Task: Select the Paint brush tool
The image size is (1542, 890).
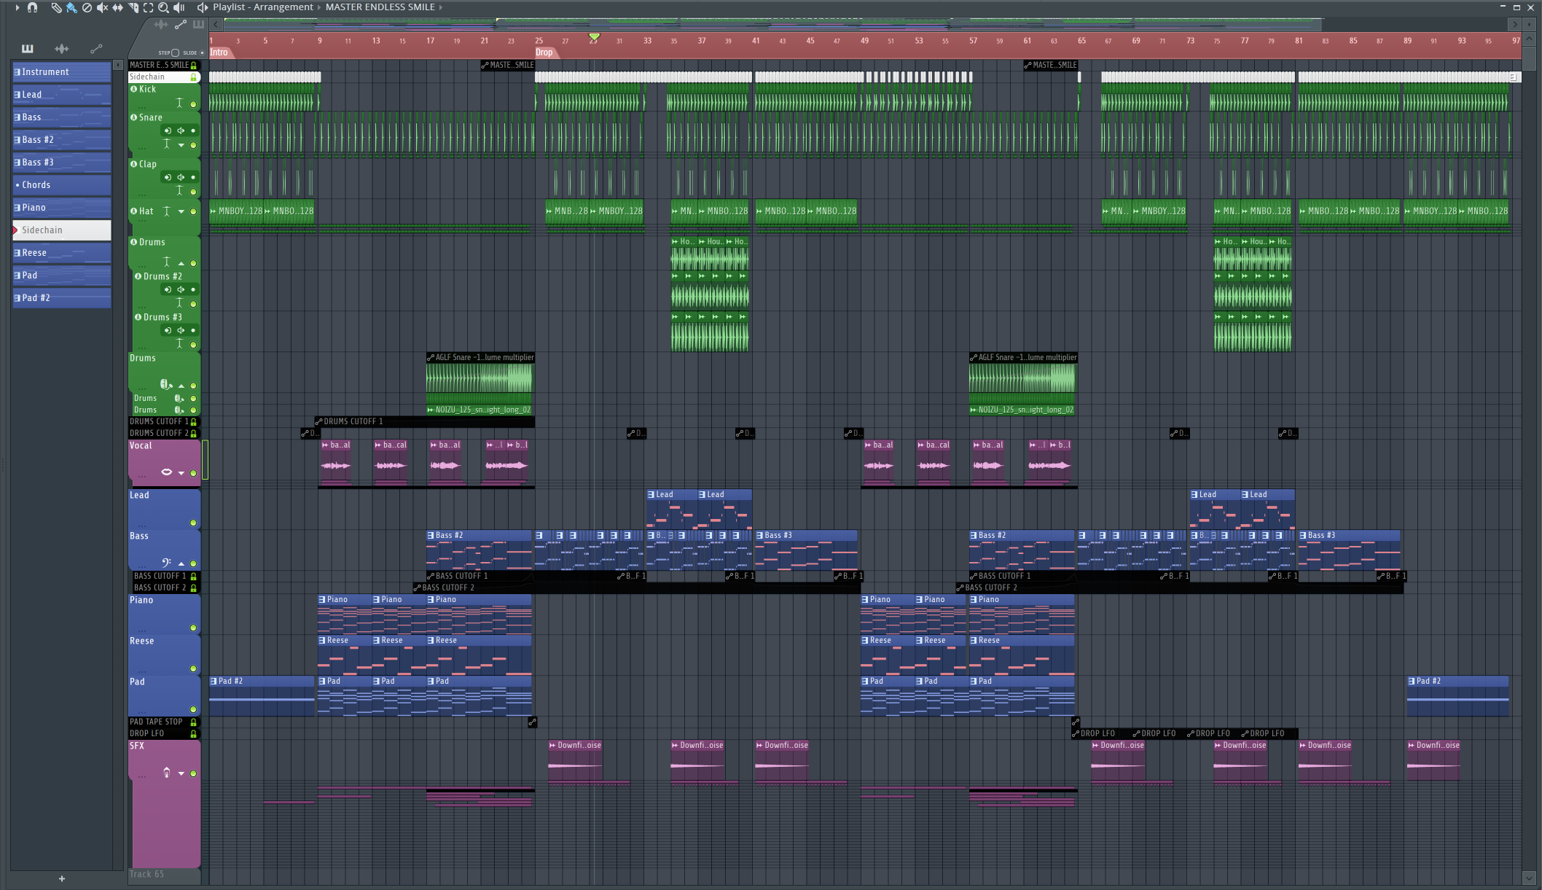Action: [x=71, y=7]
